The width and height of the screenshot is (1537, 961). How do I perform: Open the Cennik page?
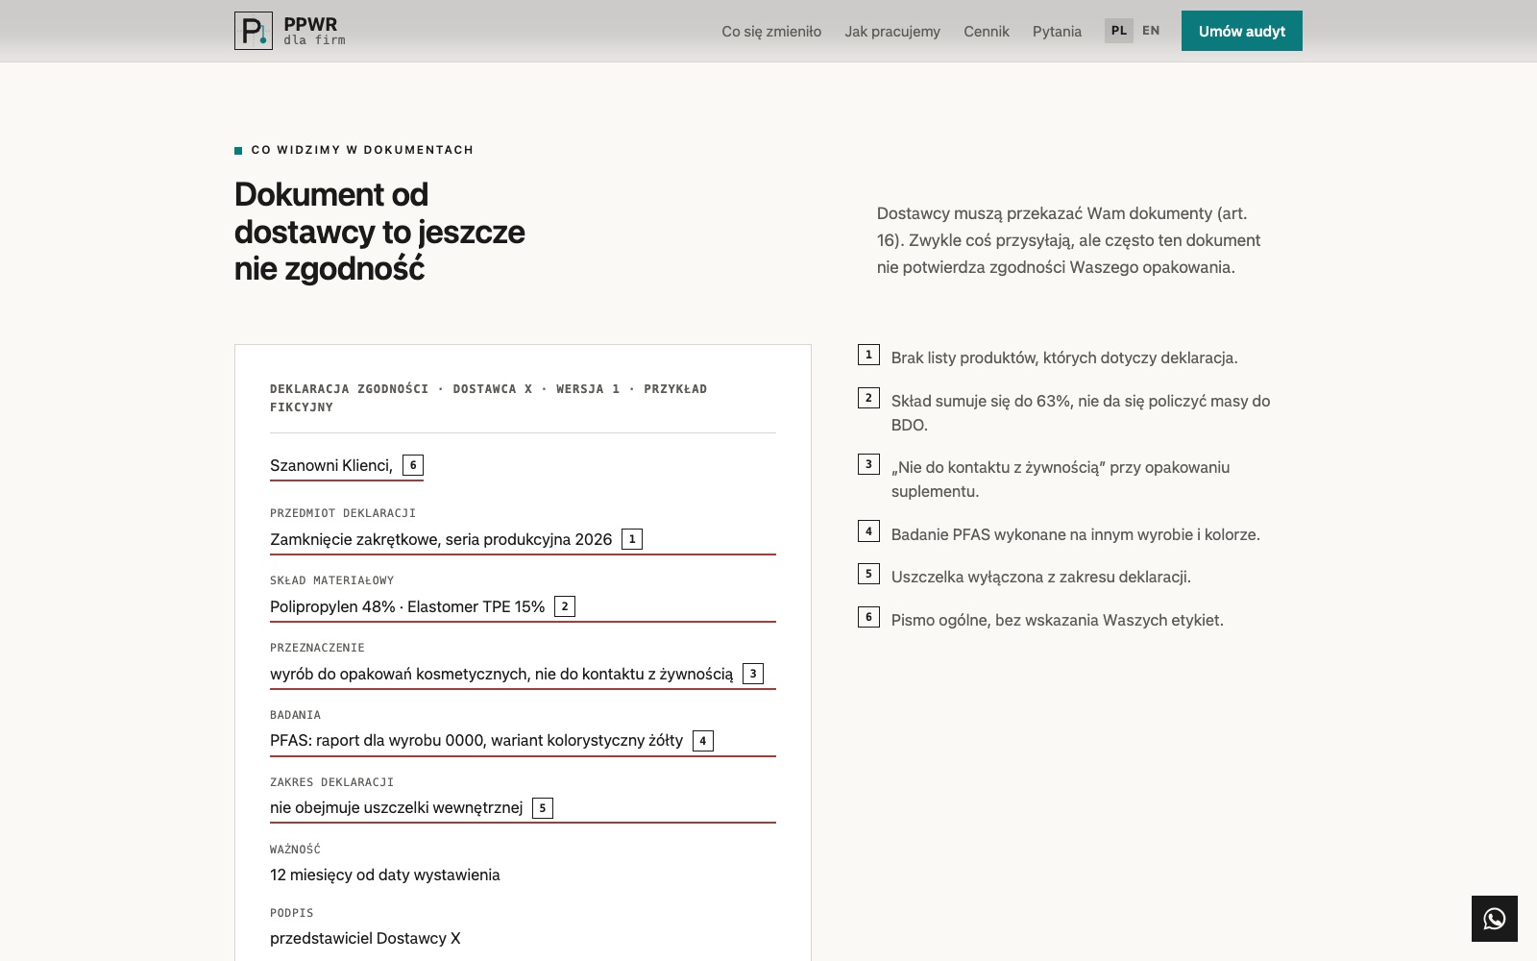point(987,32)
